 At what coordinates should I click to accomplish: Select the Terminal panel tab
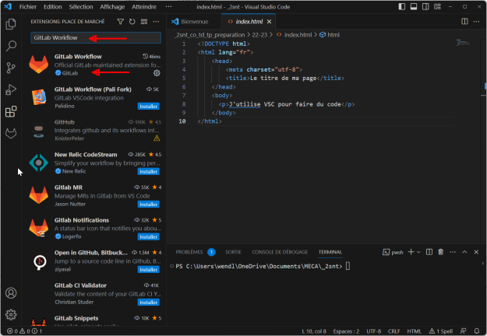(x=330, y=252)
